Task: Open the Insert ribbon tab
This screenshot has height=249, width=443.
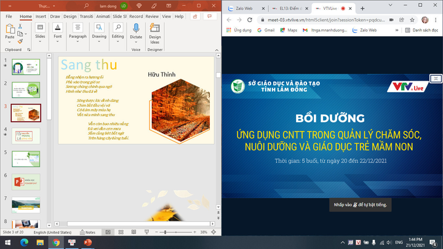Action: [41, 17]
